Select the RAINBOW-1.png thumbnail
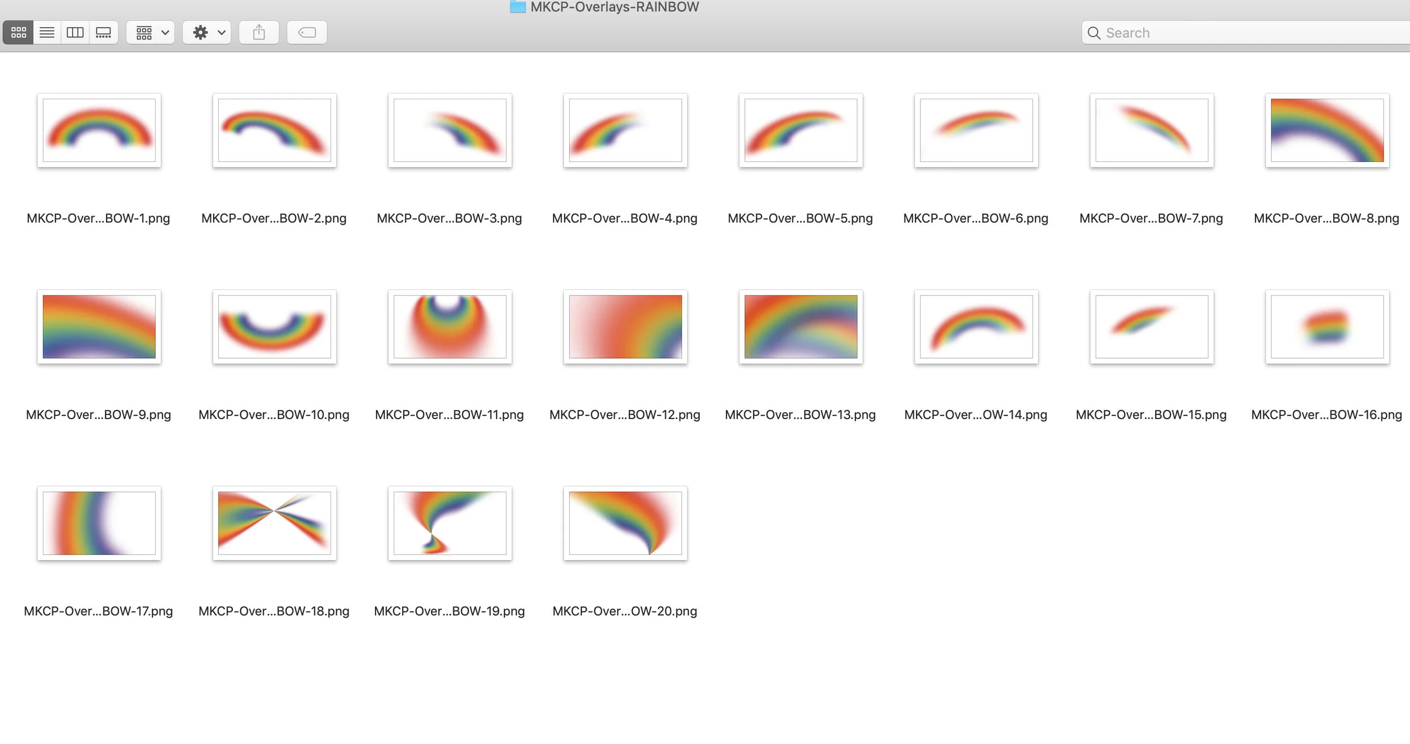 pos(99,130)
